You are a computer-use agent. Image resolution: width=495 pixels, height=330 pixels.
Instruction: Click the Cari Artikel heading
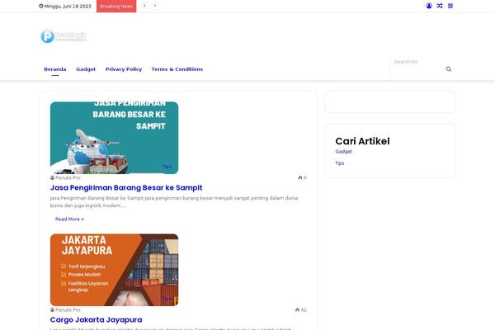click(362, 141)
